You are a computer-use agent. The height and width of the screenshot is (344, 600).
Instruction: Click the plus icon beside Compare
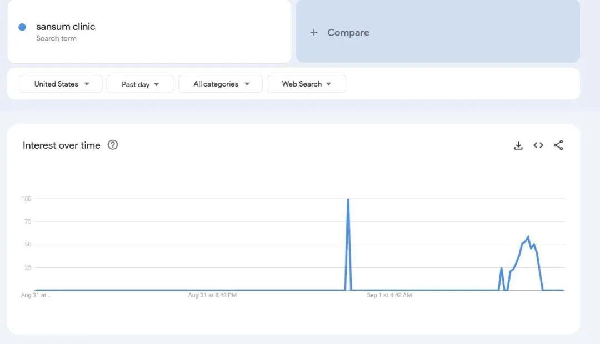click(x=314, y=33)
